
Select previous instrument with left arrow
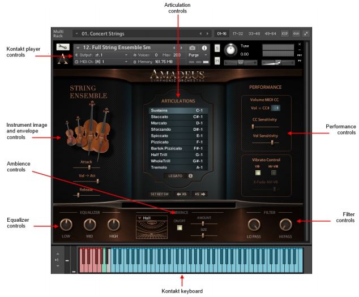point(174,48)
